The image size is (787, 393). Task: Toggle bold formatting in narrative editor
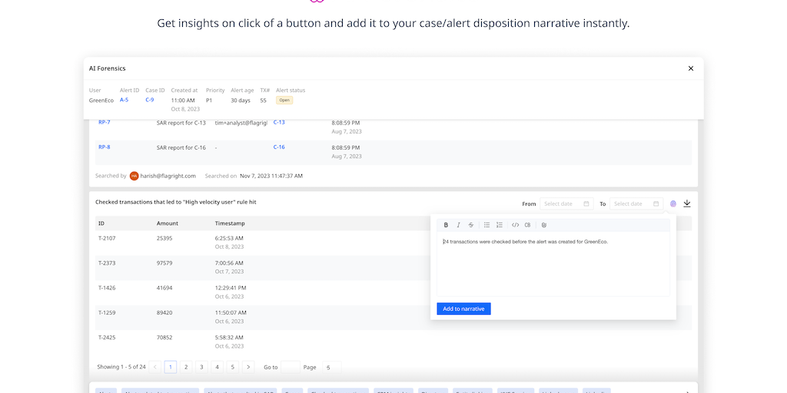[446, 225]
